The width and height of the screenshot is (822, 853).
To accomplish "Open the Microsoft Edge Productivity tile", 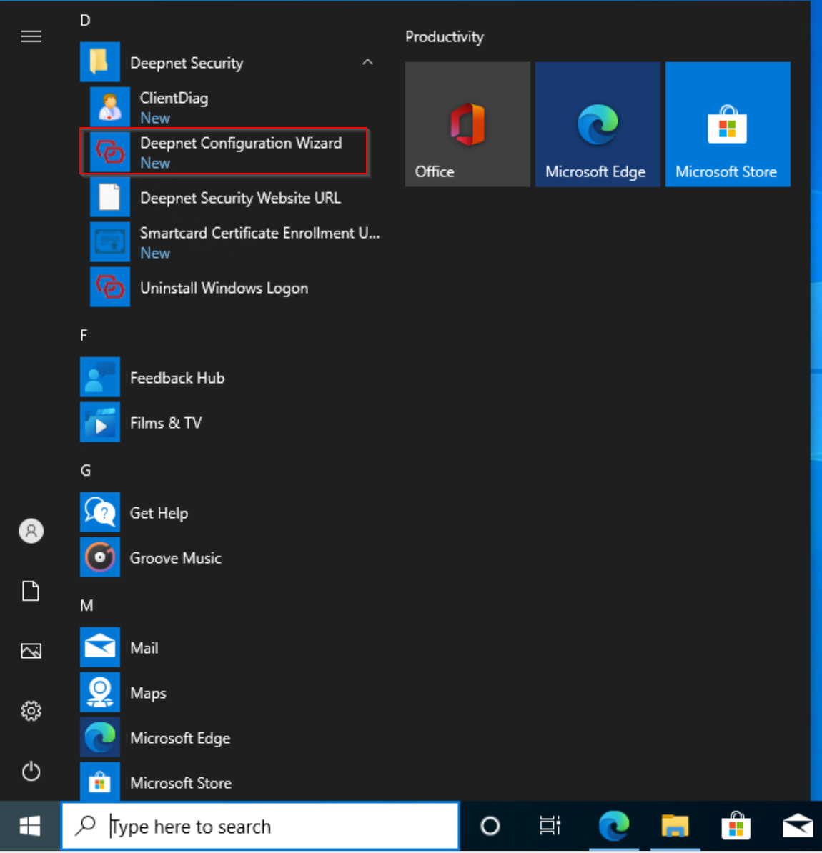I will pyautogui.click(x=598, y=124).
